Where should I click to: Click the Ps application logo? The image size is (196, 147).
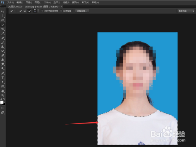[2, 2]
